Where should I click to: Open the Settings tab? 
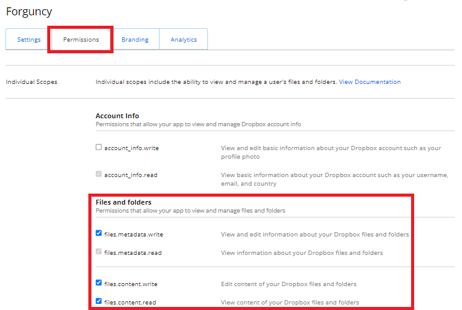[29, 39]
